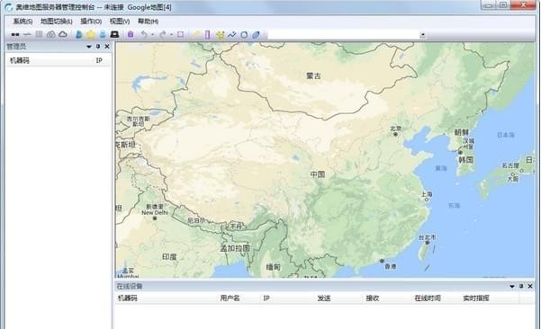The width and height of the screenshot is (541, 329).
Task: Open the 地图切换(L) menu
Action: pos(56,22)
